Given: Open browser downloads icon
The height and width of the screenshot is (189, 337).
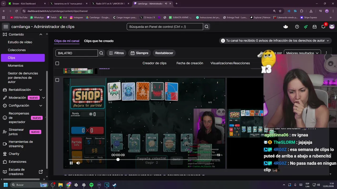Looking at the screenshot, I should coord(311,11).
